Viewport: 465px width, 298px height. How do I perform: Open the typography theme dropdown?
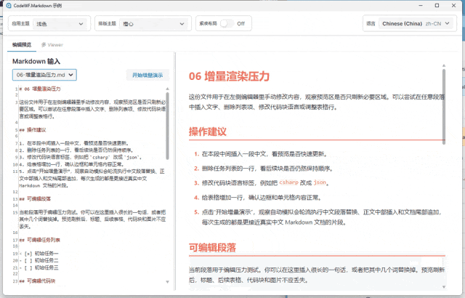click(153, 24)
